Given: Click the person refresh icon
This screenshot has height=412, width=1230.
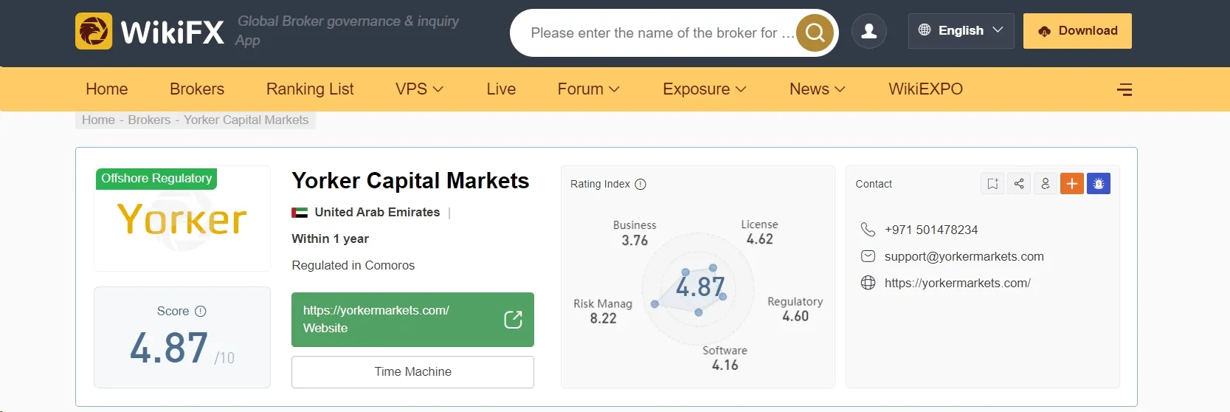Looking at the screenshot, I should tap(1046, 184).
